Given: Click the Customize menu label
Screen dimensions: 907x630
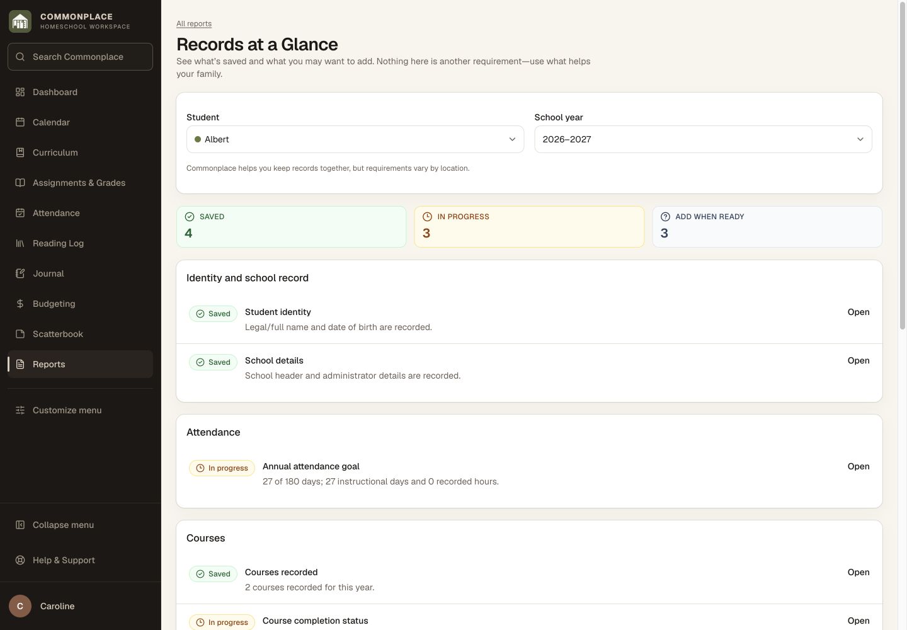Looking at the screenshot, I should [x=67, y=410].
